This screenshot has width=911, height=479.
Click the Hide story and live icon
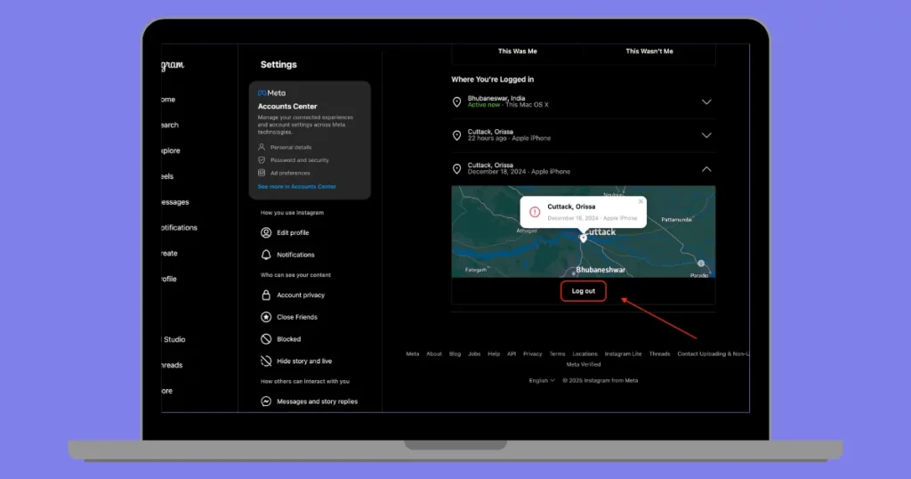266,361
